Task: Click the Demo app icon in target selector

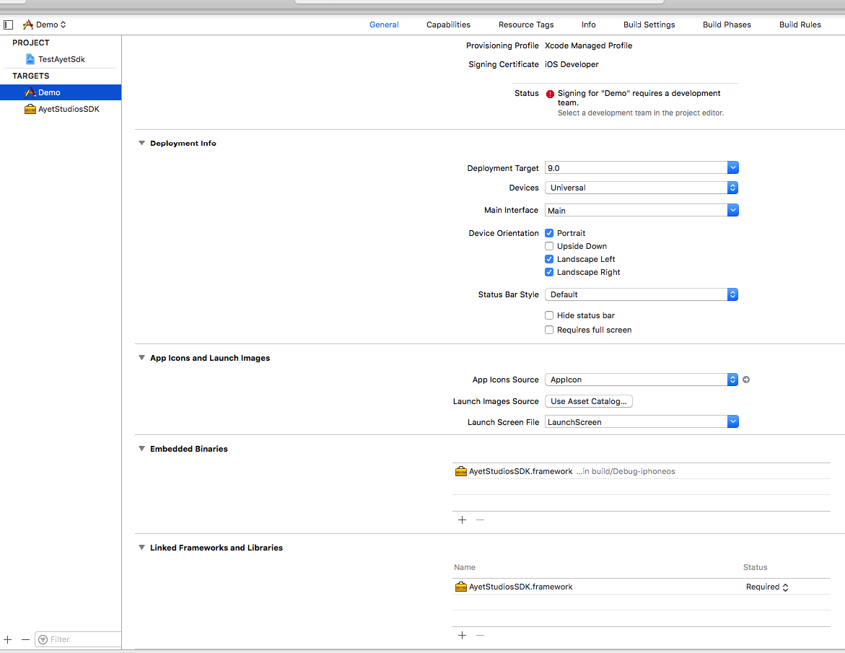Action: click(28, 25)
